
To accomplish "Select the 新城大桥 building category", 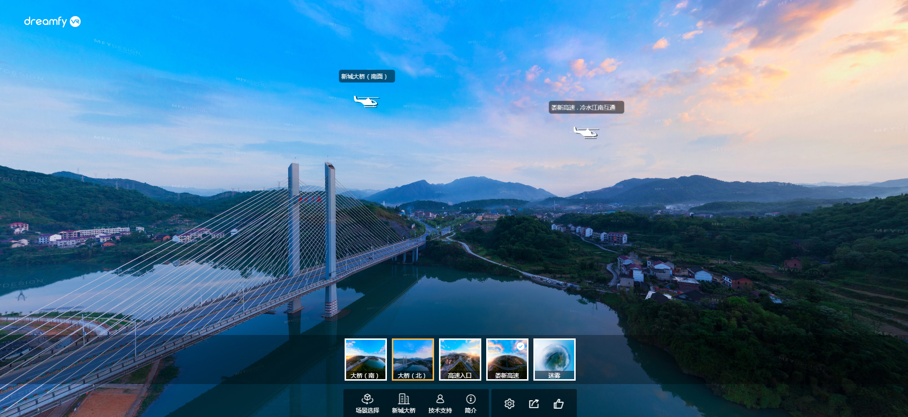I will pyautogui.click(x=404, y=403).
